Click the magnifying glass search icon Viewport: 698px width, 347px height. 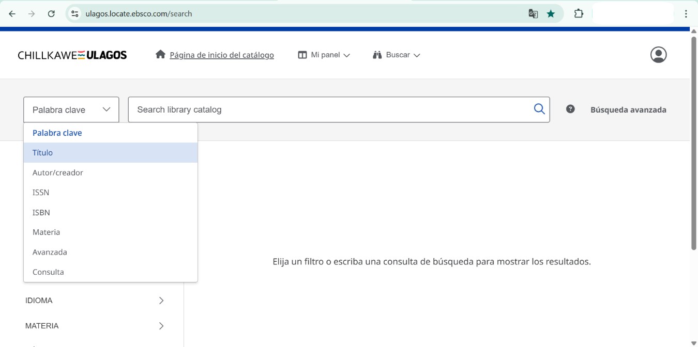click(539, 109)
